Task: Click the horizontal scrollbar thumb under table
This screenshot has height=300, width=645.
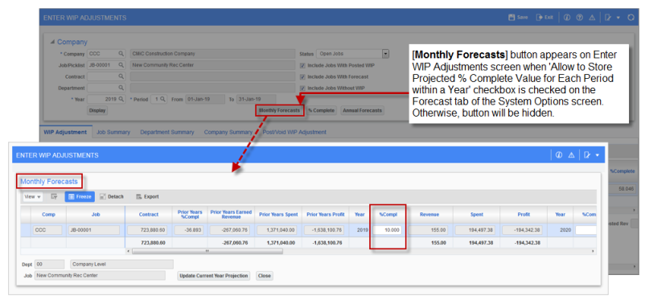Action: pyautogui.click(x=207, y=251)
